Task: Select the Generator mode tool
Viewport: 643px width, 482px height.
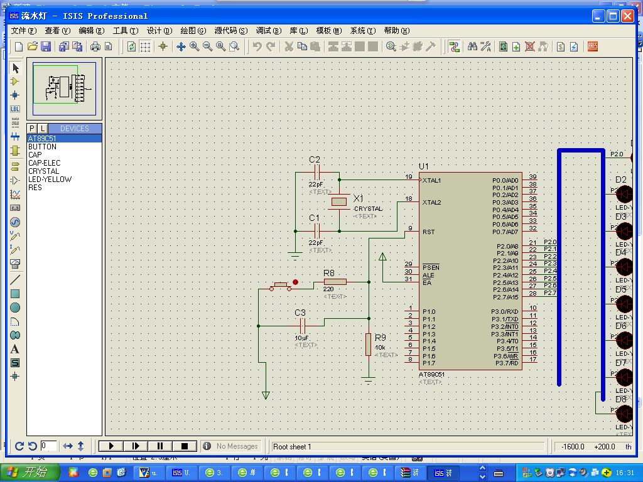Action: (x=15, y=222)
